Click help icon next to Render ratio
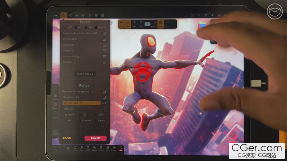 pos(80,103)
